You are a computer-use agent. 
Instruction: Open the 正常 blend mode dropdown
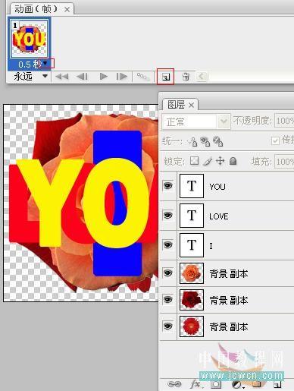click(x=196, y=121)
